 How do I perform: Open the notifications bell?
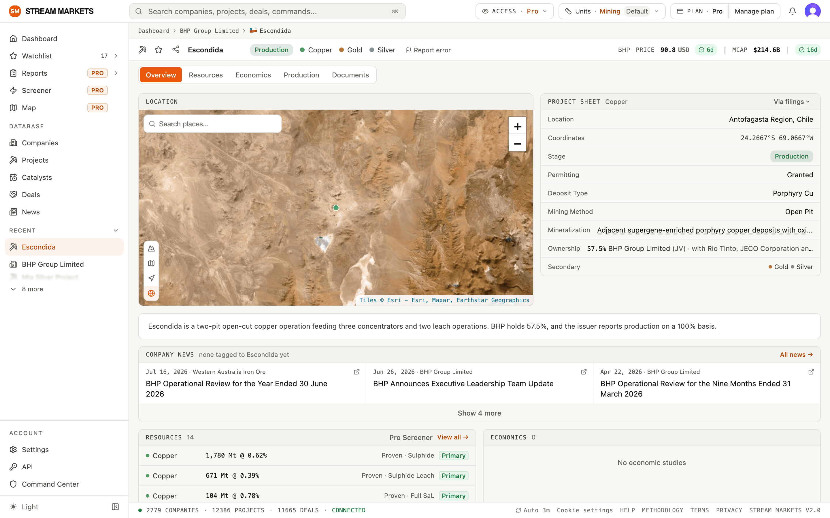(792, 11)
